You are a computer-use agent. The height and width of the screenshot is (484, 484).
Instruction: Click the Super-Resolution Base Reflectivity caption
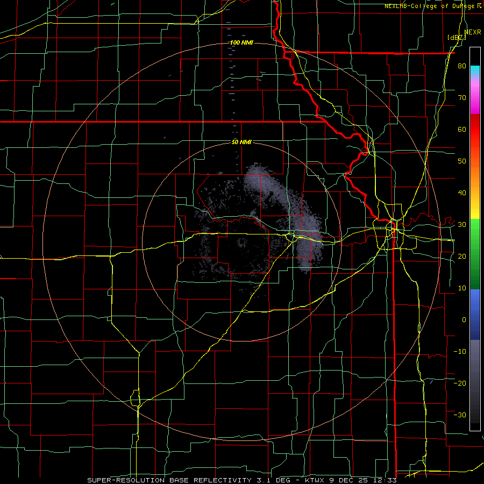(x=169, y=480)
